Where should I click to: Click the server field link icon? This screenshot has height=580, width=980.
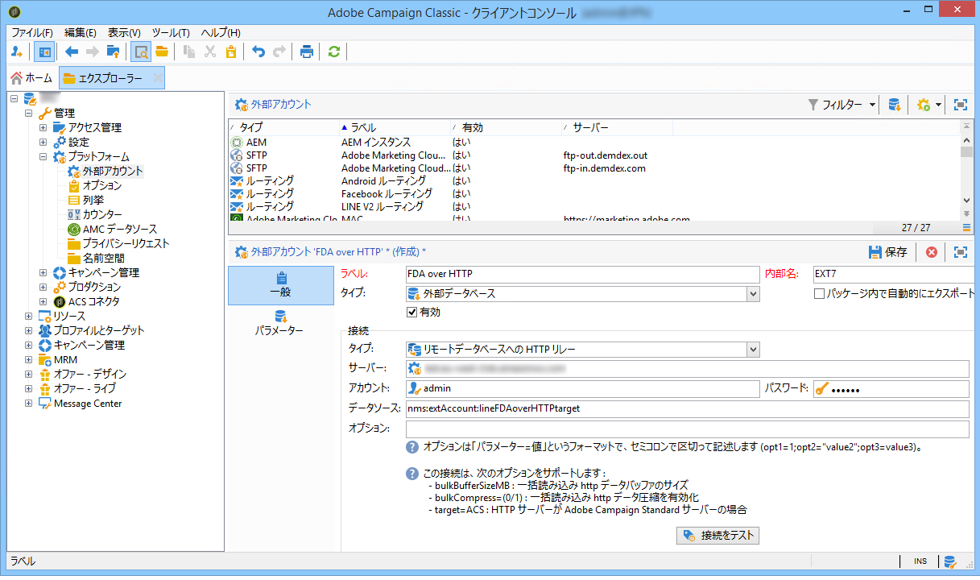pos(416,368)
